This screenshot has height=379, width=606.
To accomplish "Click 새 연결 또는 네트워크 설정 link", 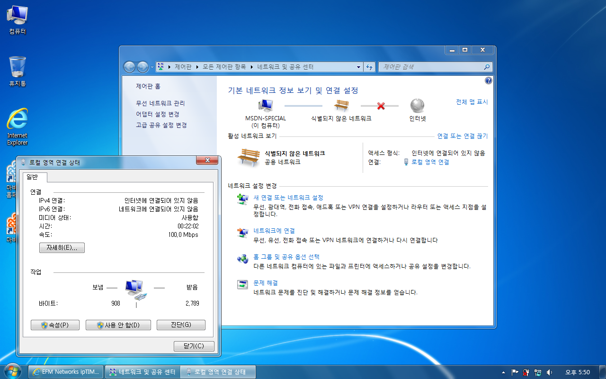I will click(288, 198).
